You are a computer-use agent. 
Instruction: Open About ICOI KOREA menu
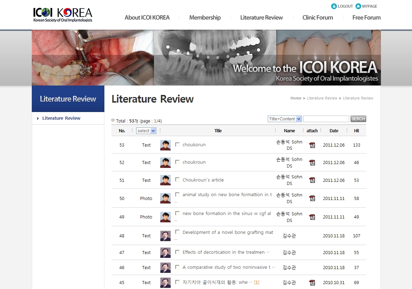tap(147, 17)
